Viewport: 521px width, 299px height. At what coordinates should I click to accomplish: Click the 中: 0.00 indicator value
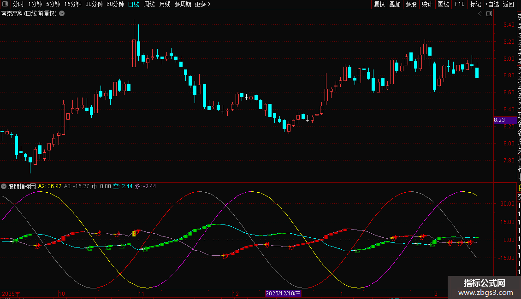(x=101, y=186)
